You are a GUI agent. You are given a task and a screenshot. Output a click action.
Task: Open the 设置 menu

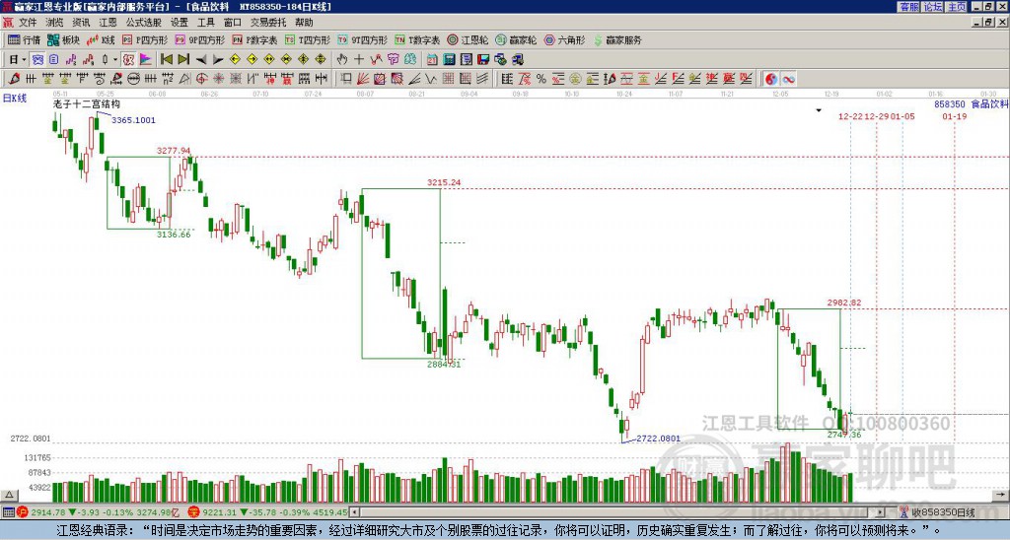click(180, 23)
